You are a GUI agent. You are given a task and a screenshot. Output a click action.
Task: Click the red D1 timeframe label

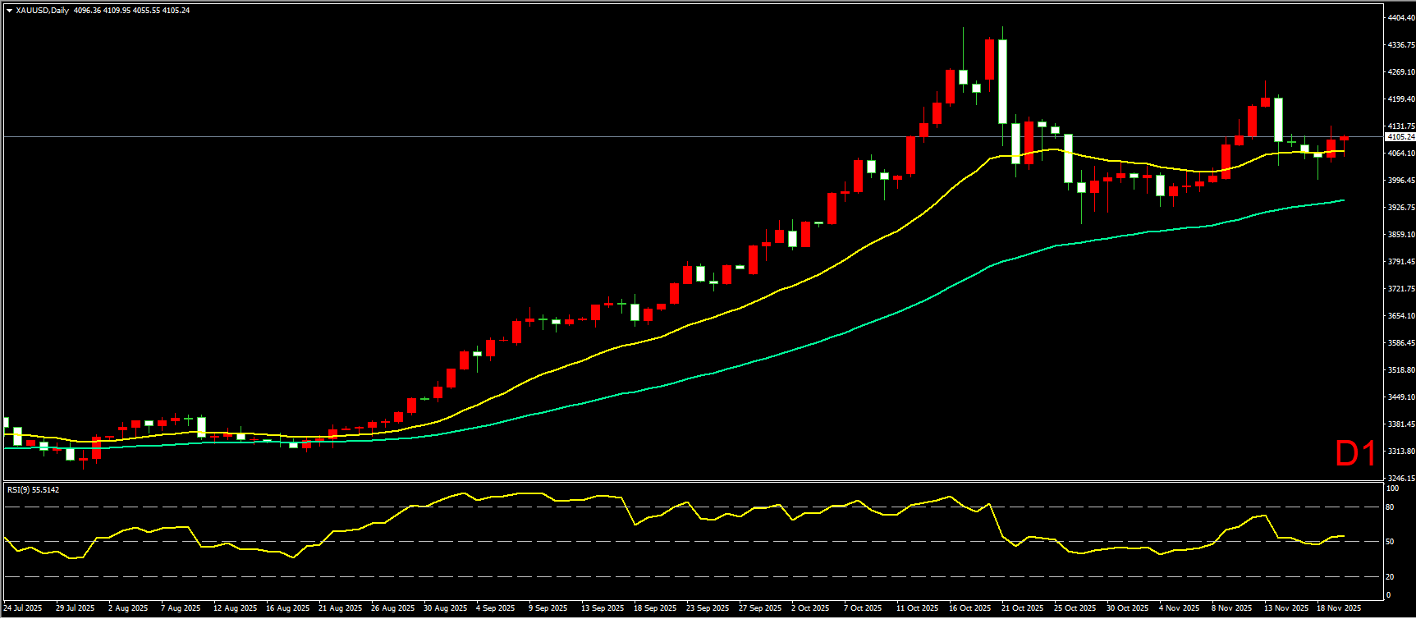[x=1355, y=454]
